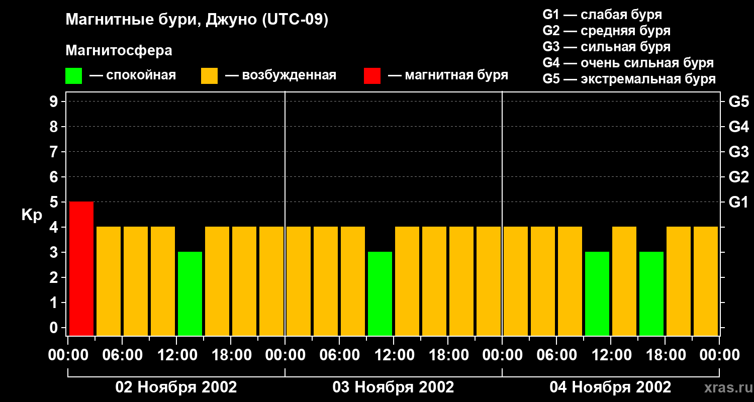Click the '06:00' tick under 03 Ноября
754x402 pixels.
(339, 355)
